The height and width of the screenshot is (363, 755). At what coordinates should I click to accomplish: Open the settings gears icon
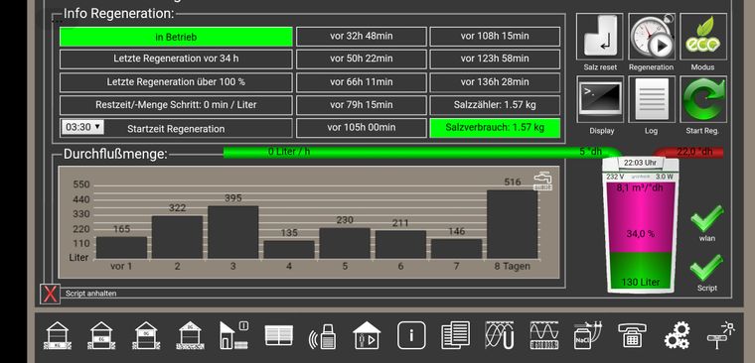pyautogui.click(x=677, y=335)
